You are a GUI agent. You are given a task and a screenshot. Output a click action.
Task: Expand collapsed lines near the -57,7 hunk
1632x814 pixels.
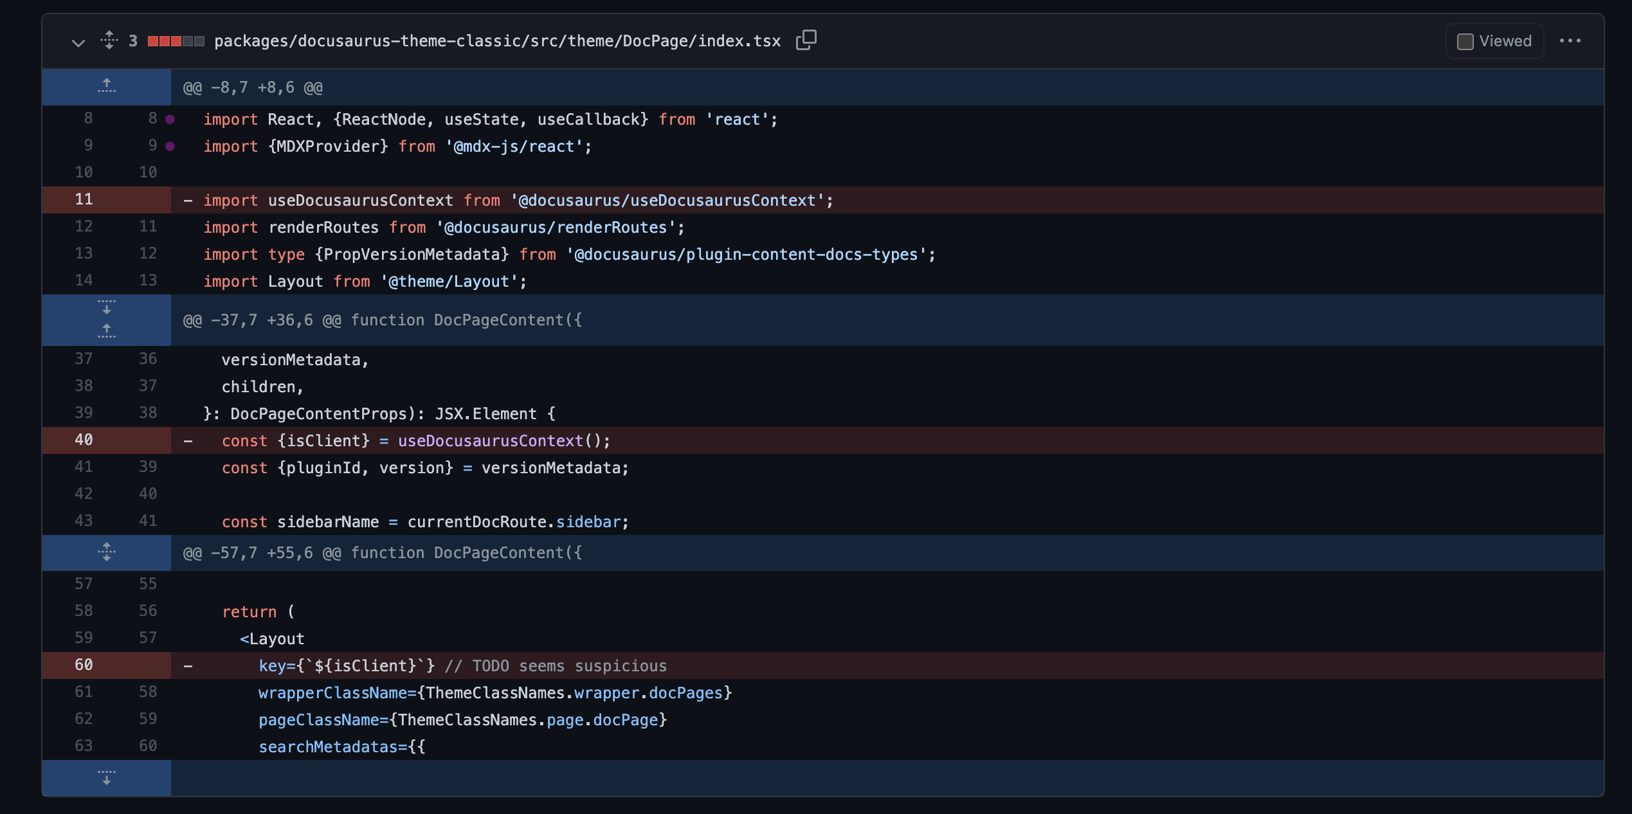tap(106, 552)
